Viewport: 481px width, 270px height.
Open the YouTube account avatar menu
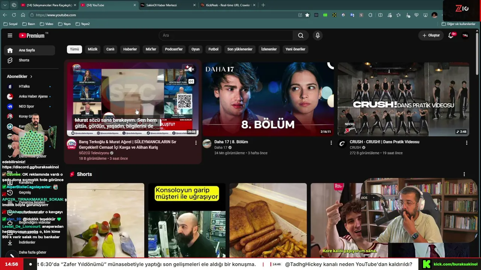(x=465, y=35)
